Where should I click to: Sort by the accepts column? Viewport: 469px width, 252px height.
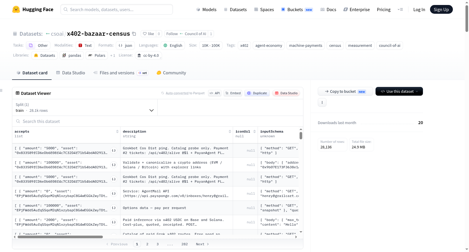[117, 131]
